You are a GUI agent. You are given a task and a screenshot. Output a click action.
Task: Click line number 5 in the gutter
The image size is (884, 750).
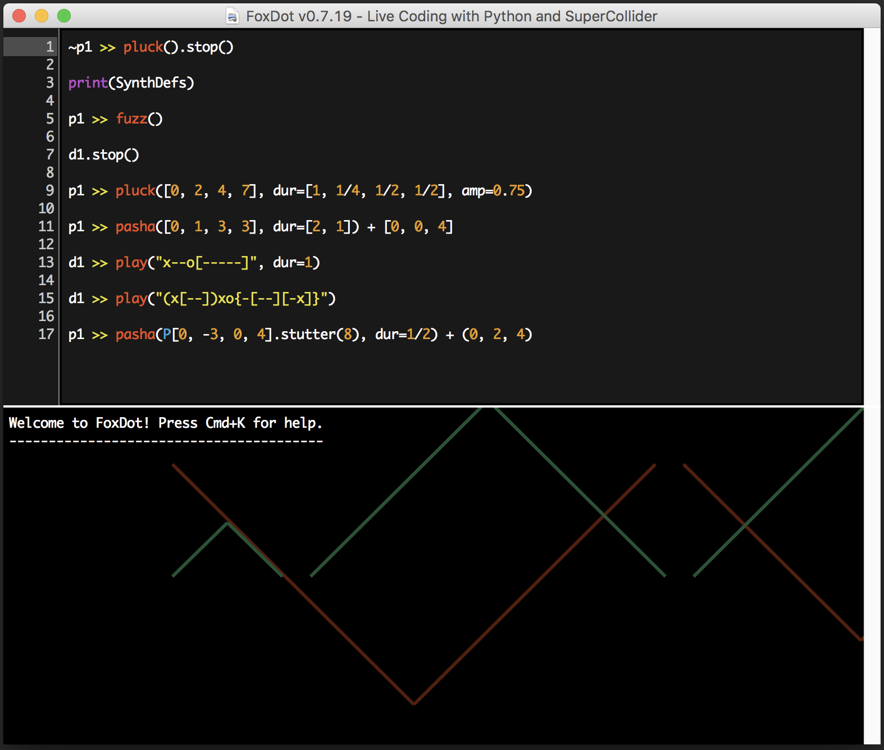pos(50,119)
